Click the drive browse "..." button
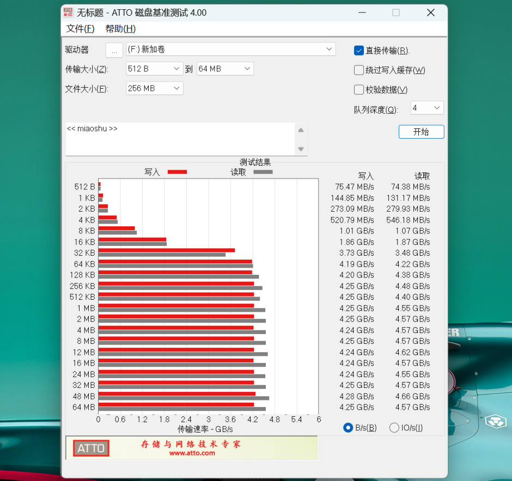This screenshot has width=512, height=481. coord(114,50)
